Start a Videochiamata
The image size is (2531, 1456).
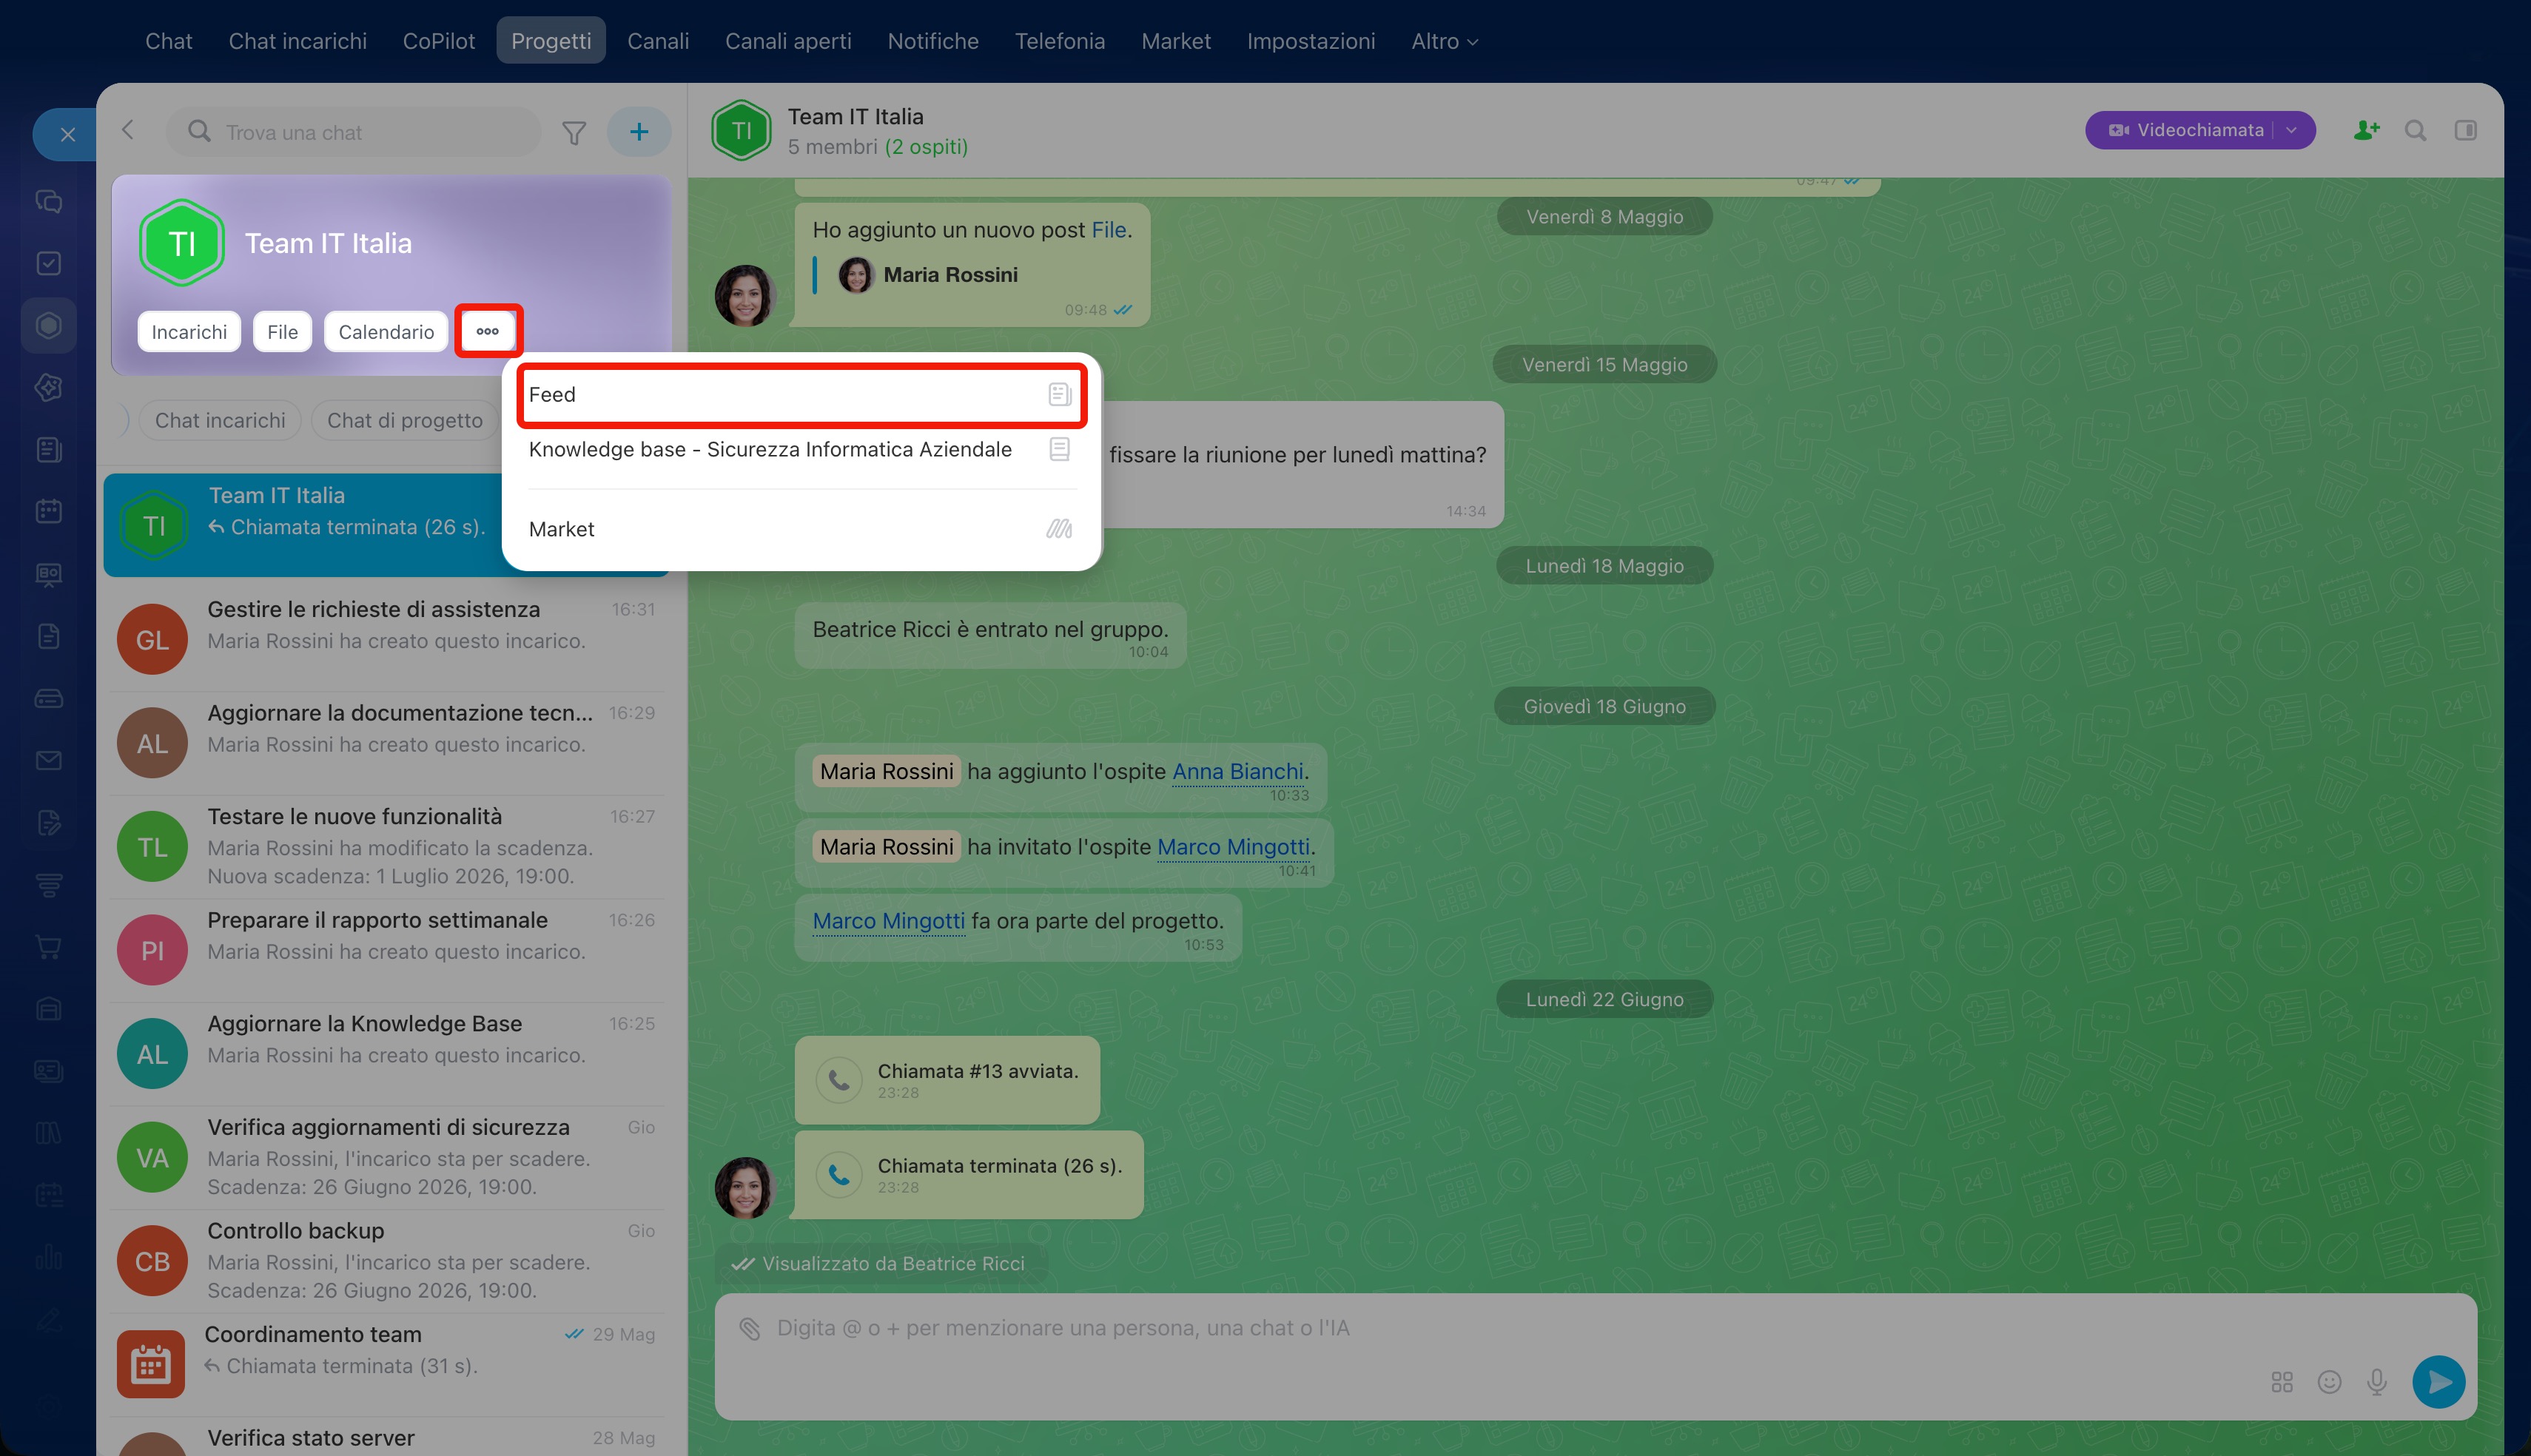tap(2187, 130)
